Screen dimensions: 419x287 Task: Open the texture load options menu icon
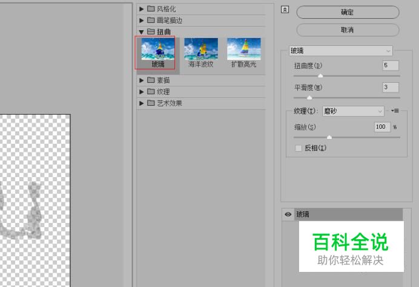click(395, 111)
